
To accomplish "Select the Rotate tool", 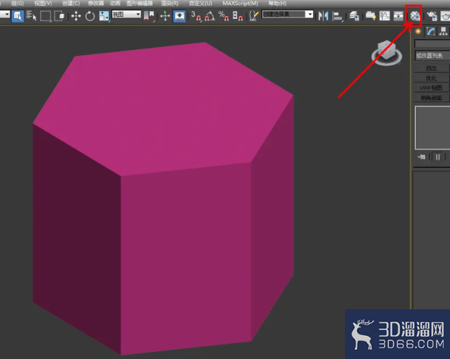I will [x=90, y=16].
